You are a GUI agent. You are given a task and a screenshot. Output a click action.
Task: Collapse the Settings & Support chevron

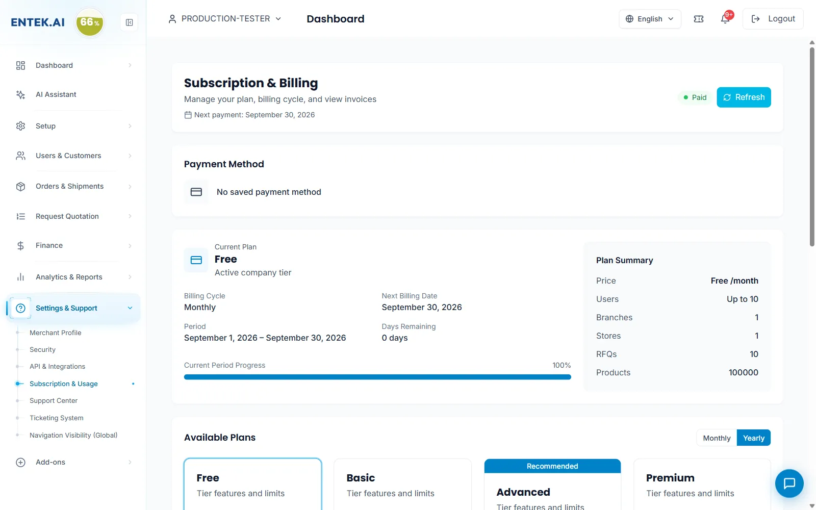tap(130, 308)
